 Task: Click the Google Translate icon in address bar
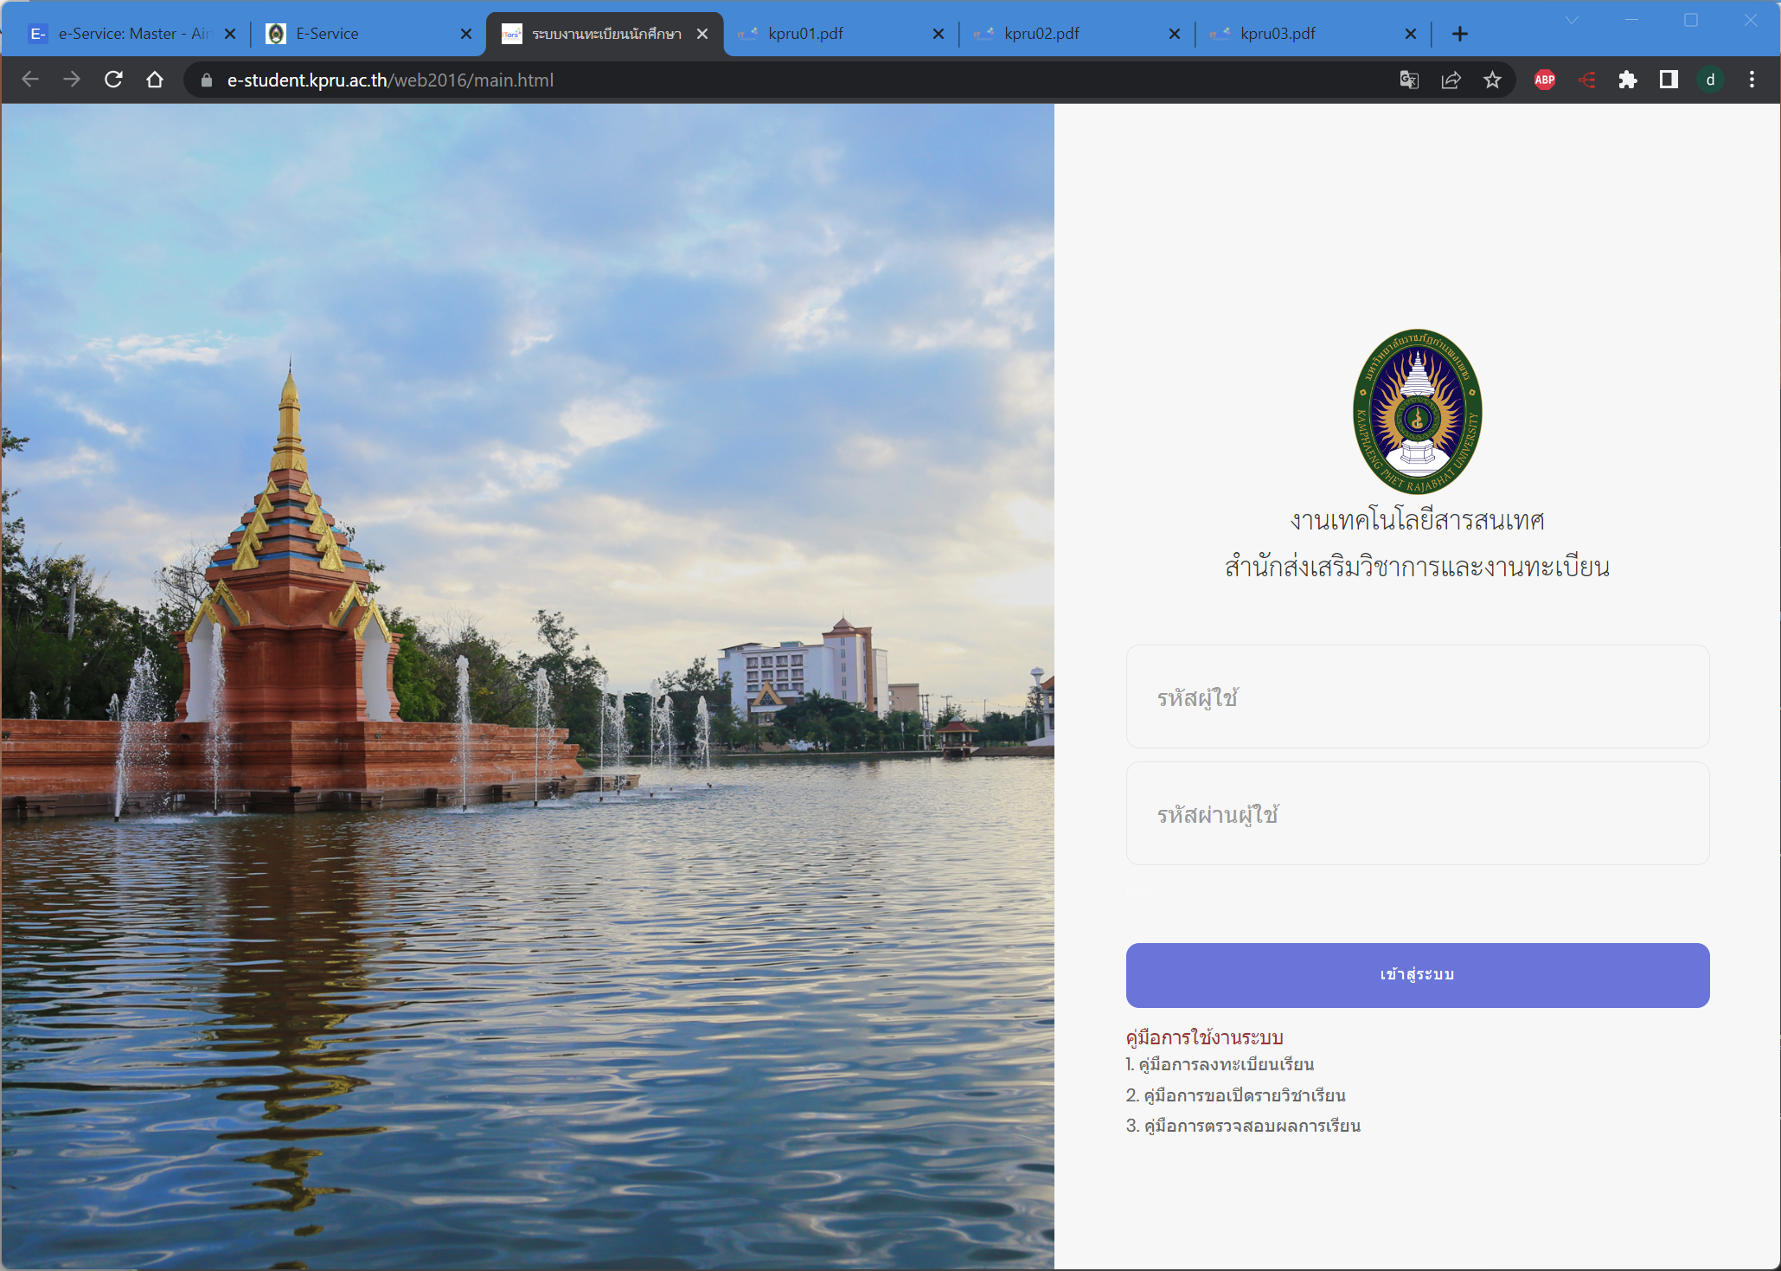[1408, 80]
